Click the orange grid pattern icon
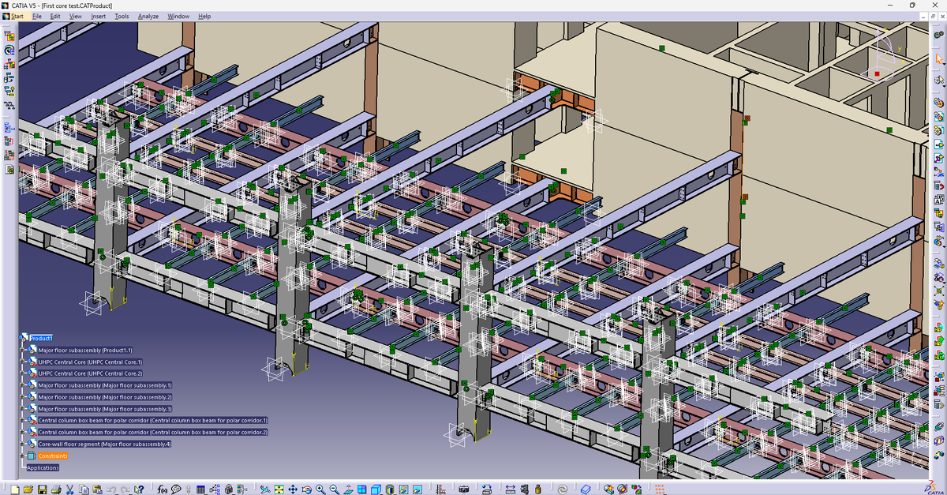Viewport: 947px width, 495px height. pos(660,489)
